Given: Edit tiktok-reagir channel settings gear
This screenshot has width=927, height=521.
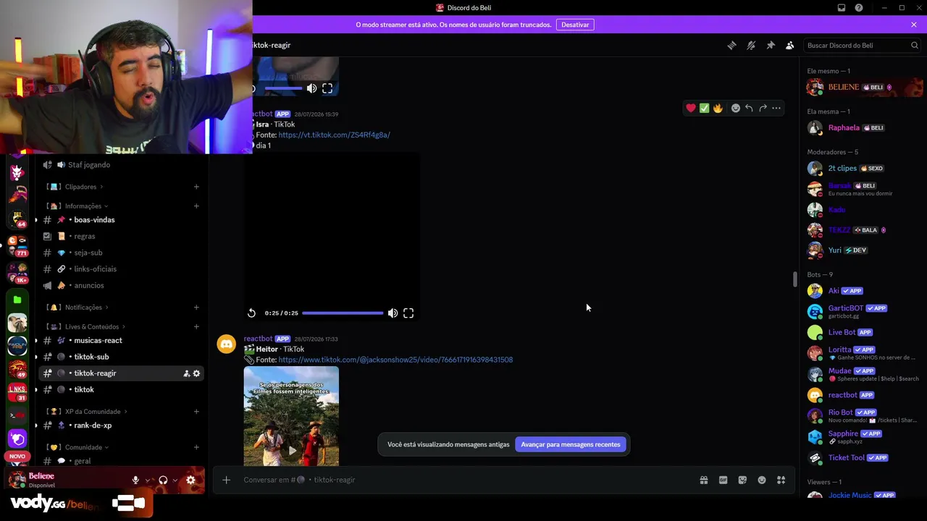Looking at the screenshot, I should coord(196,373).
